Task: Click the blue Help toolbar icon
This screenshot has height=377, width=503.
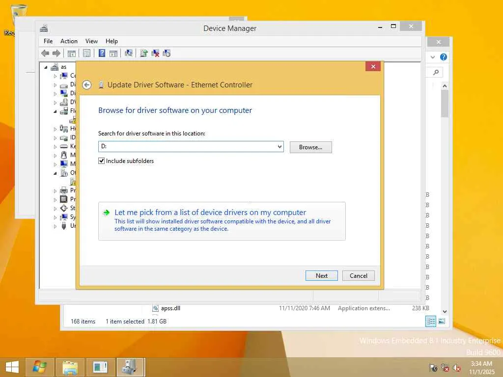Action: 102,53
